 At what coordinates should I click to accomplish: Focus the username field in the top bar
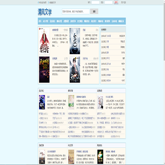click(x=95, y=2)
